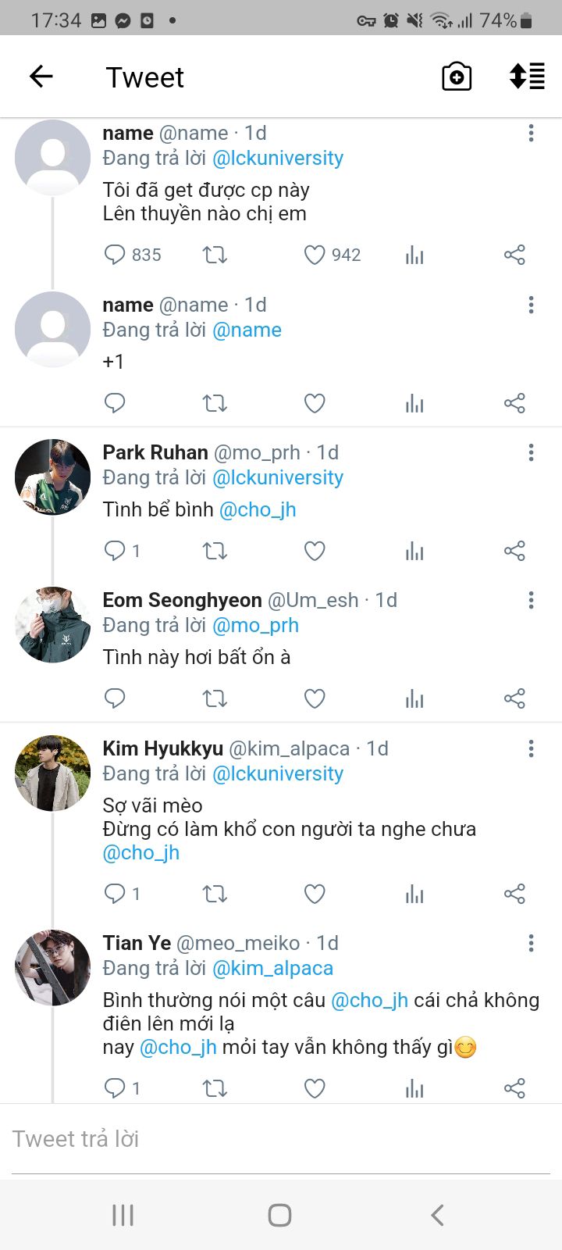Tap the add photo camera icon
562x1250 pixels.
pyautogui.click(x=457, y=77)
